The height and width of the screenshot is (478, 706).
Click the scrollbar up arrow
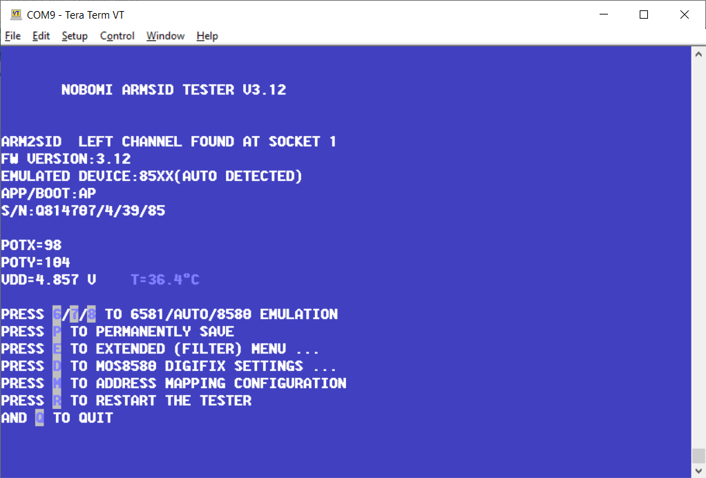698,54
